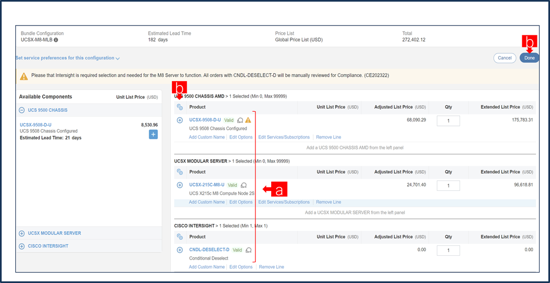Click the warning triangle icon beside UCSX-9508-D-U
Image resolution: width=550 pixels, height=283 pixels.
tap(248, 120)
